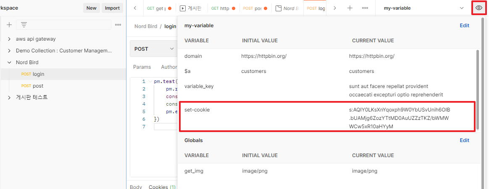Focus the collection search filter field
The height and width of the screenshot is (189, 489).
pos(63,25)
